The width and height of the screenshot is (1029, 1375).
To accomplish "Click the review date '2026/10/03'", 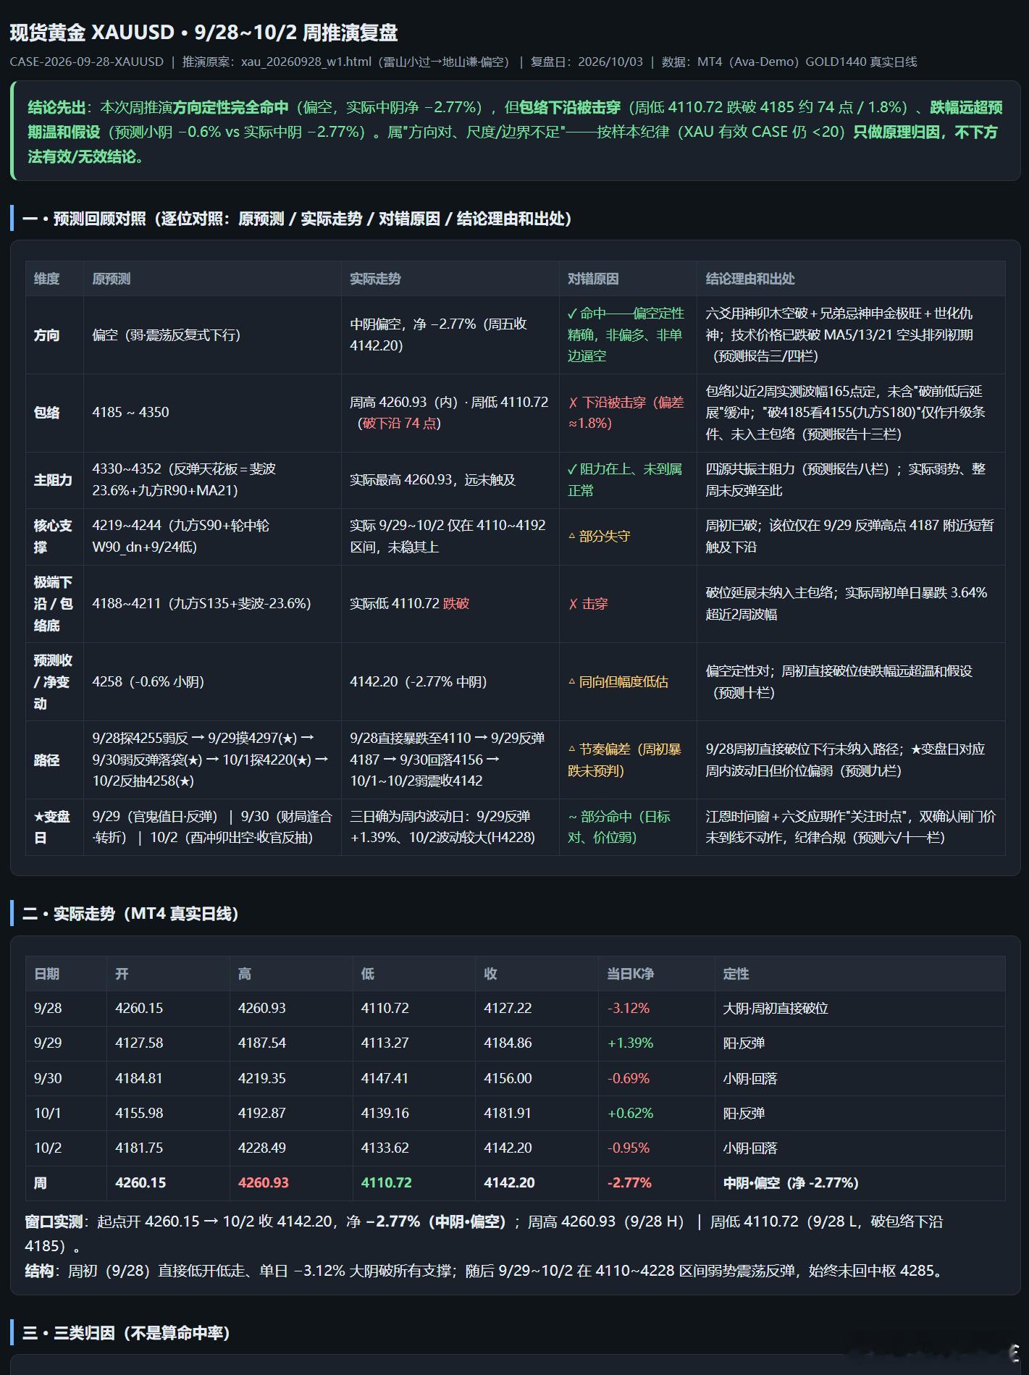I will click(610, 62).
